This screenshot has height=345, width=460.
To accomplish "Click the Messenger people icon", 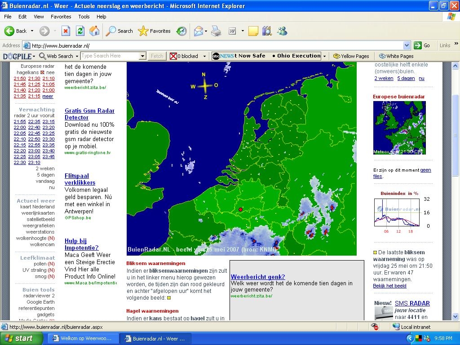I will tap(282, 31).
